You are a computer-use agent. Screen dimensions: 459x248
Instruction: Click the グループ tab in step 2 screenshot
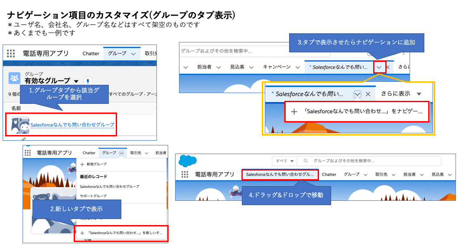[x=109, y=153]
